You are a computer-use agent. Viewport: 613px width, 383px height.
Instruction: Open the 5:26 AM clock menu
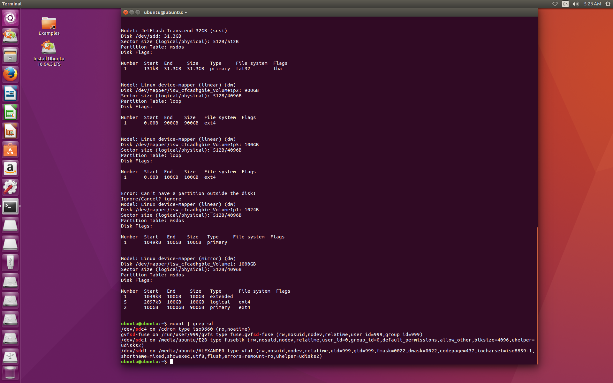pos(592,4)
